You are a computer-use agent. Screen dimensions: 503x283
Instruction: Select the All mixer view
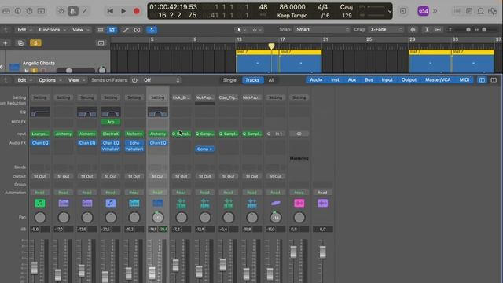pos(271,80)
